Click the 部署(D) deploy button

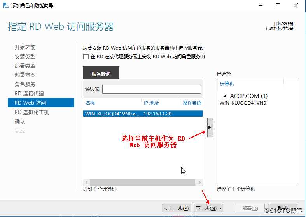(250, 208)
